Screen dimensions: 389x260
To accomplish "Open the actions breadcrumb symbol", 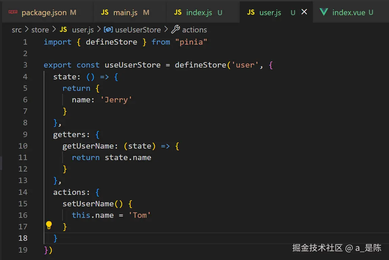I will 194,30.
